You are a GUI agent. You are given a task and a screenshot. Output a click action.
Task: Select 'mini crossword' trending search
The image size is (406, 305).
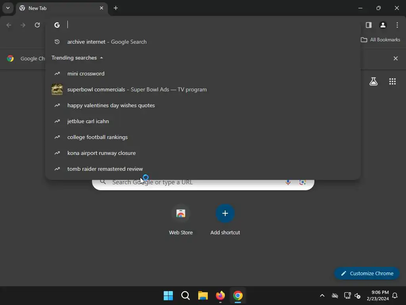click(x=203, y=73)
